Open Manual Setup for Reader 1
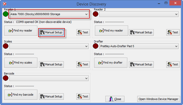Screen dimensions: 183x105 point(51,32)
